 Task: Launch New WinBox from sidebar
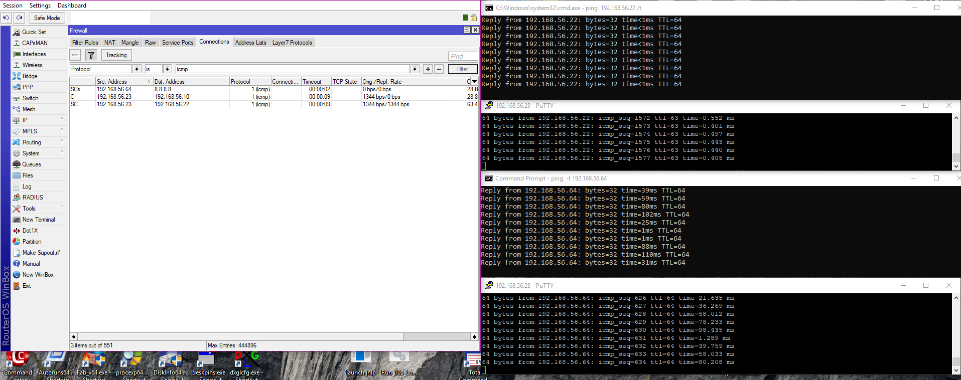coord(38,275)
